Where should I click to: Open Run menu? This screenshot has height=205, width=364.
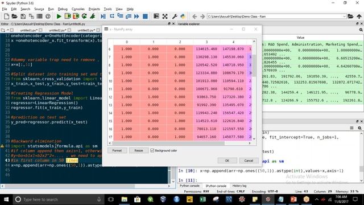click(51, 9)
